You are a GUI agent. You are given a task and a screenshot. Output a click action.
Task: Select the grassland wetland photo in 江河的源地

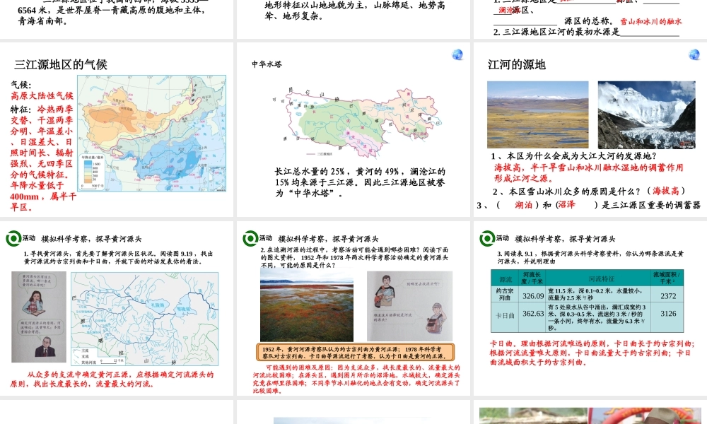[538, 114]
